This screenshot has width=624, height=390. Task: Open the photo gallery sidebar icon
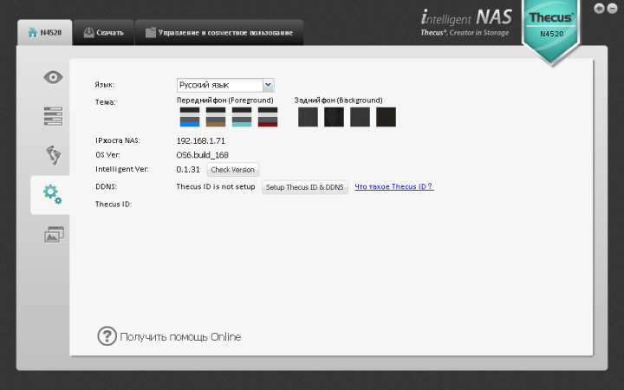54,234
